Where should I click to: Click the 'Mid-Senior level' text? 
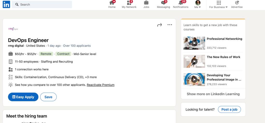point(85,54)
